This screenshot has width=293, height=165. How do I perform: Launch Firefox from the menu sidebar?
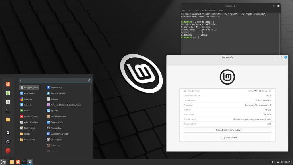(8, 84)
